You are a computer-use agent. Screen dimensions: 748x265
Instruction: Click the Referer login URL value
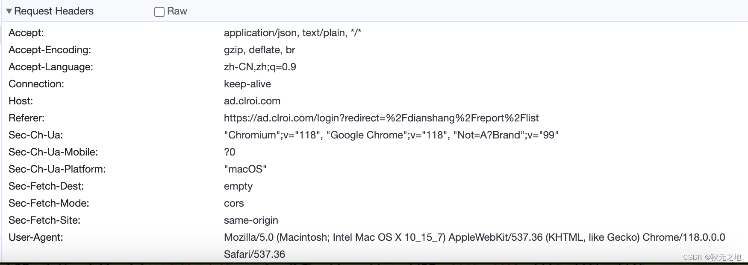pos(381,118)
